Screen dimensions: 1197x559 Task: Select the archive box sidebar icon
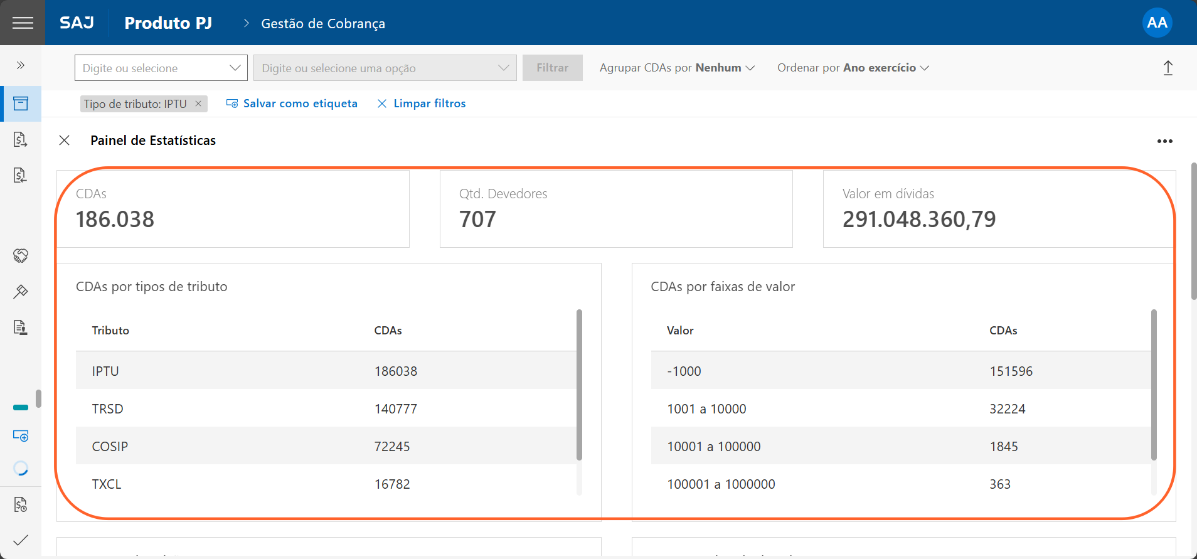click(21, 104)
